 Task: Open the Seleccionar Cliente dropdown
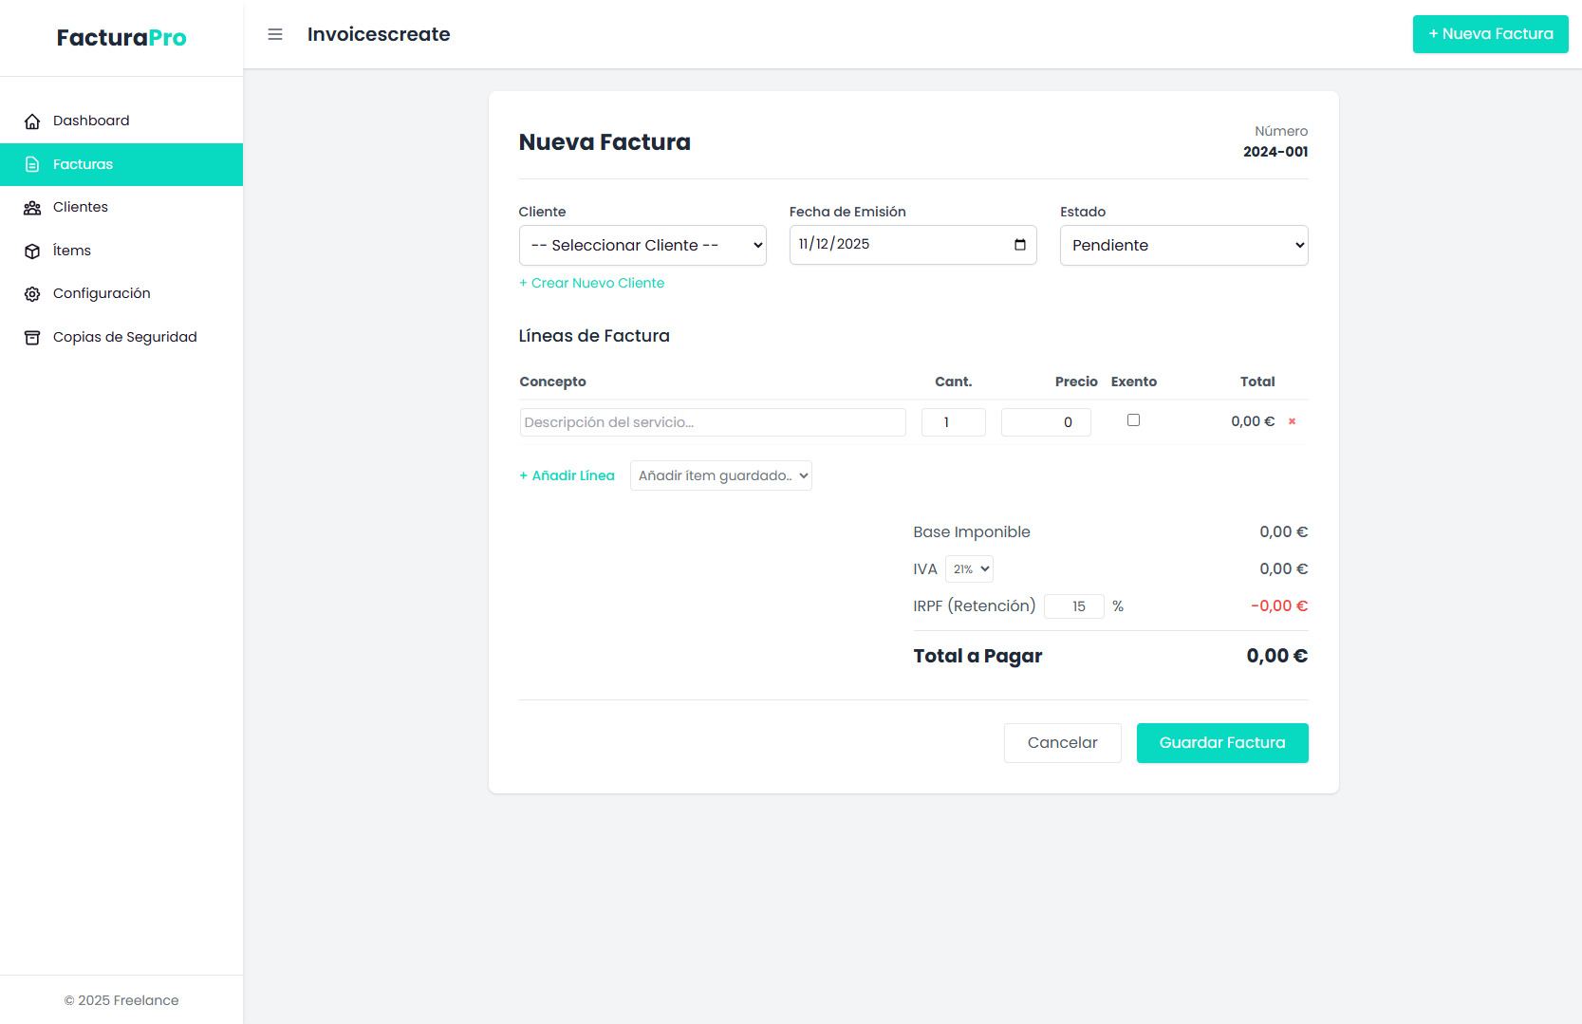point(642,246)
